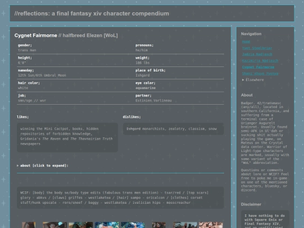Open Shani'shuye Yvenya's character page
Image resolution: width=304 pixels, height=228 pixels.
coord(260,74)
